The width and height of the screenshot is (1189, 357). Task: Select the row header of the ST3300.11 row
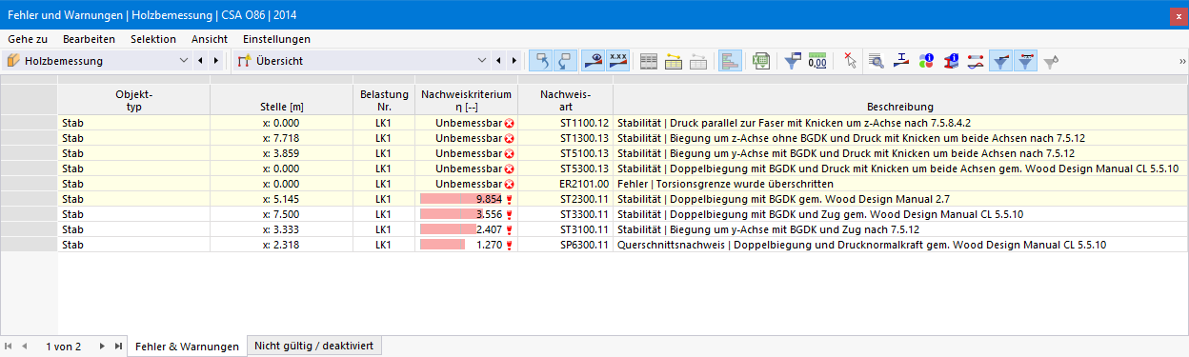point(29,214)
